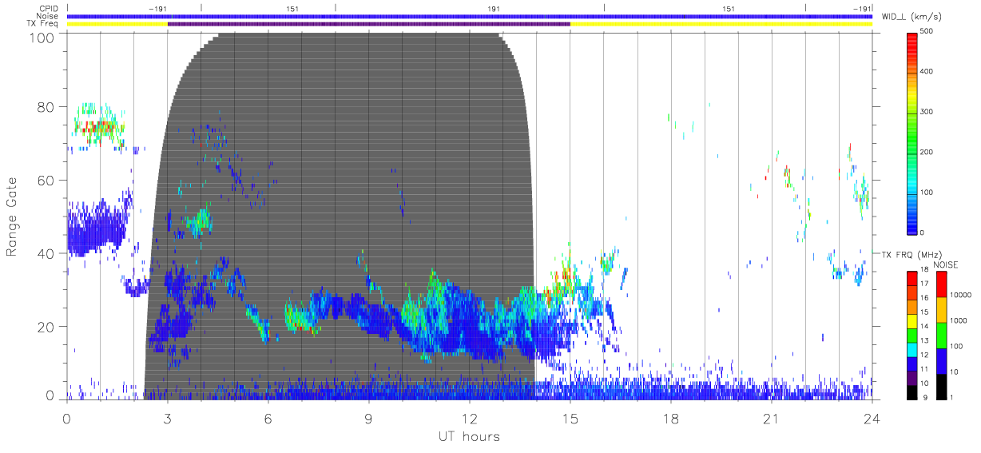The width and height of the screenshot is (981, 453).
Task: Click the Noise row label at top
Action: tap(47, 16)
